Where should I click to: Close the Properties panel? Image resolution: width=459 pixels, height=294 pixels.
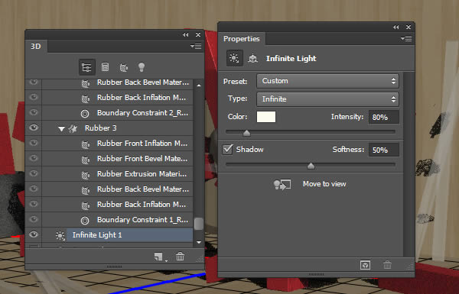pyautogui.click(x=409, y=27)
